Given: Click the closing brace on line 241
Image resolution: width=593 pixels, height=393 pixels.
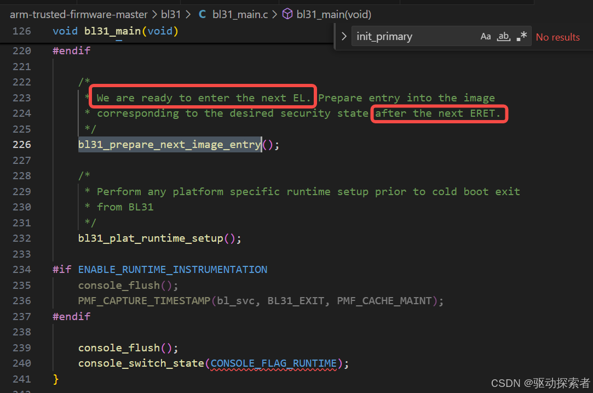Looking at the screenshot, I should coord(56,379).
